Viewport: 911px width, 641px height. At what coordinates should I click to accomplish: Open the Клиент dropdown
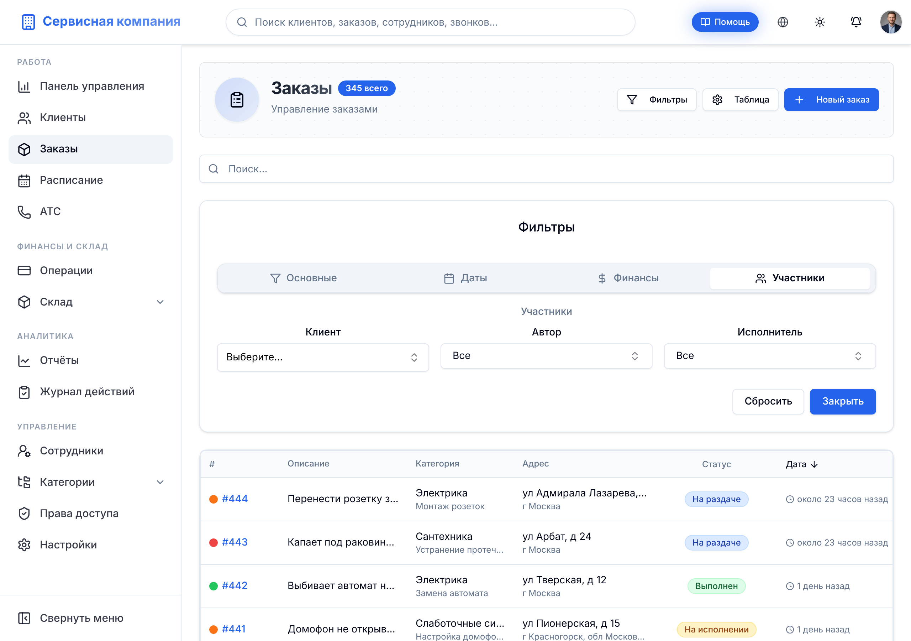pyautogui.click(x=322, y=358)
